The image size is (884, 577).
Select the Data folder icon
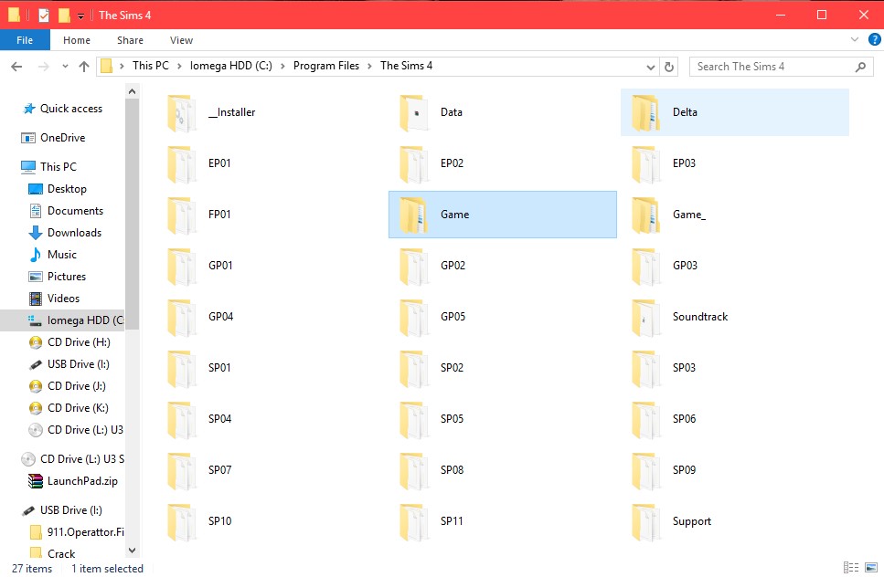coord(414,113)
